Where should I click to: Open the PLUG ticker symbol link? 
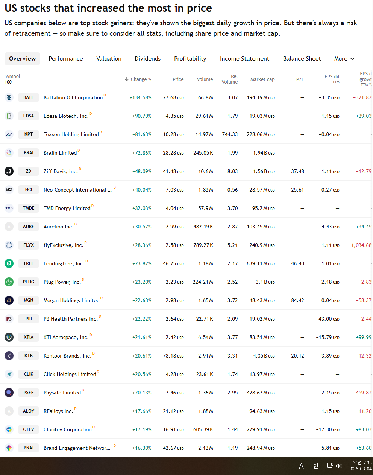29,282
